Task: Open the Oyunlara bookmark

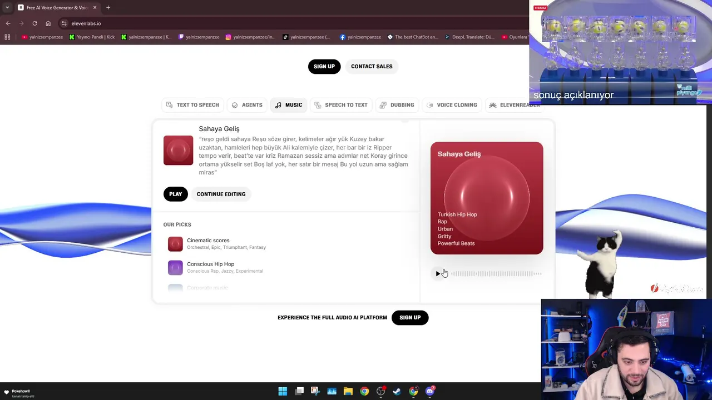Action: 515,37
